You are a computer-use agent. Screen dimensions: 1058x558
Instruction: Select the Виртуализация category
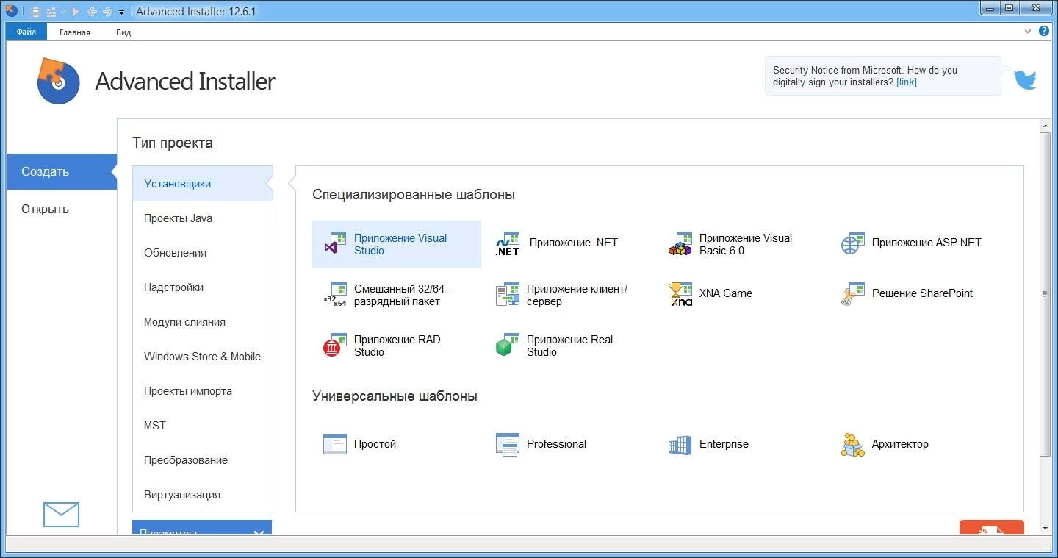[x=203, y=495]
